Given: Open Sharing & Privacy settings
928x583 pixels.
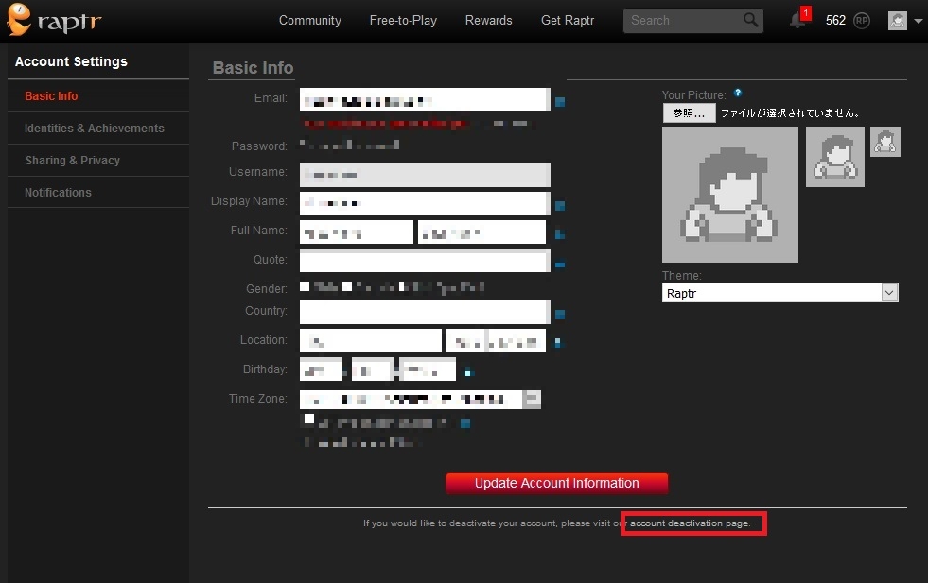Looking at the screenshot, I should coord(98,161).
